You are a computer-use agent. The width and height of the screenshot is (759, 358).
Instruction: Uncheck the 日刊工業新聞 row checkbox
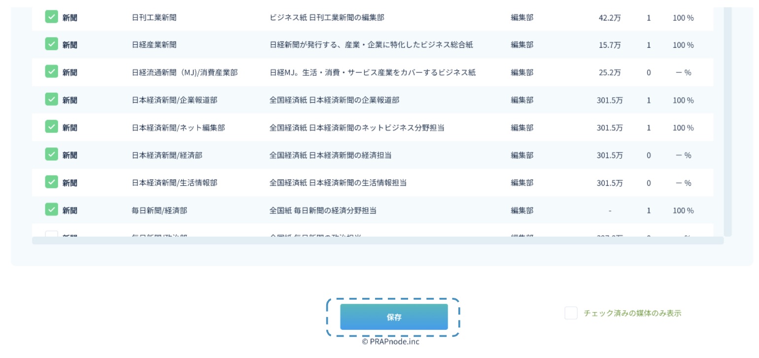click(52, 17)
